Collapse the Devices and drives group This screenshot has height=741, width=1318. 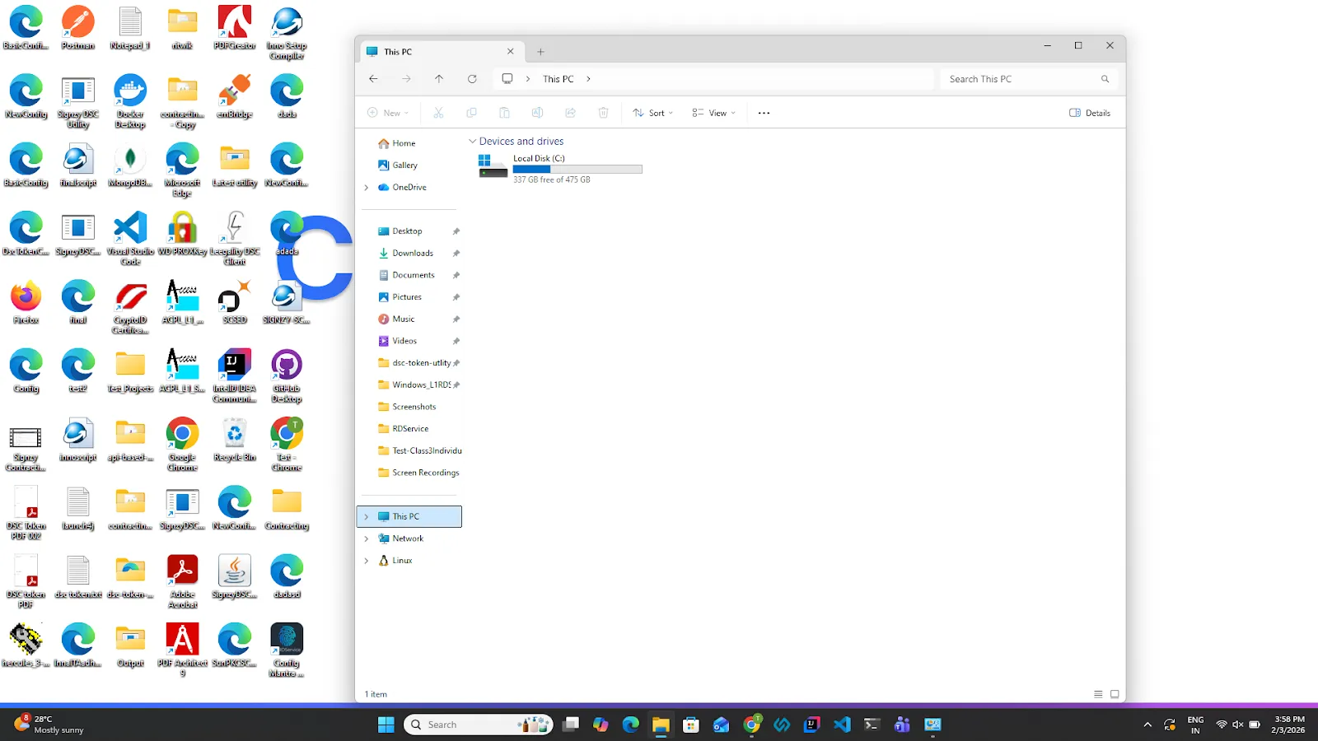(x=473, y=142)
